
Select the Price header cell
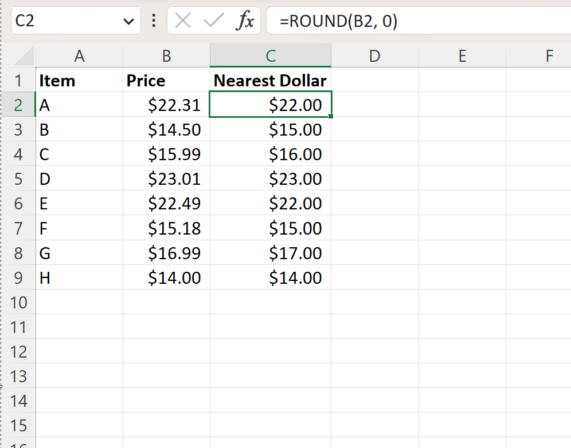pos(166,80)
